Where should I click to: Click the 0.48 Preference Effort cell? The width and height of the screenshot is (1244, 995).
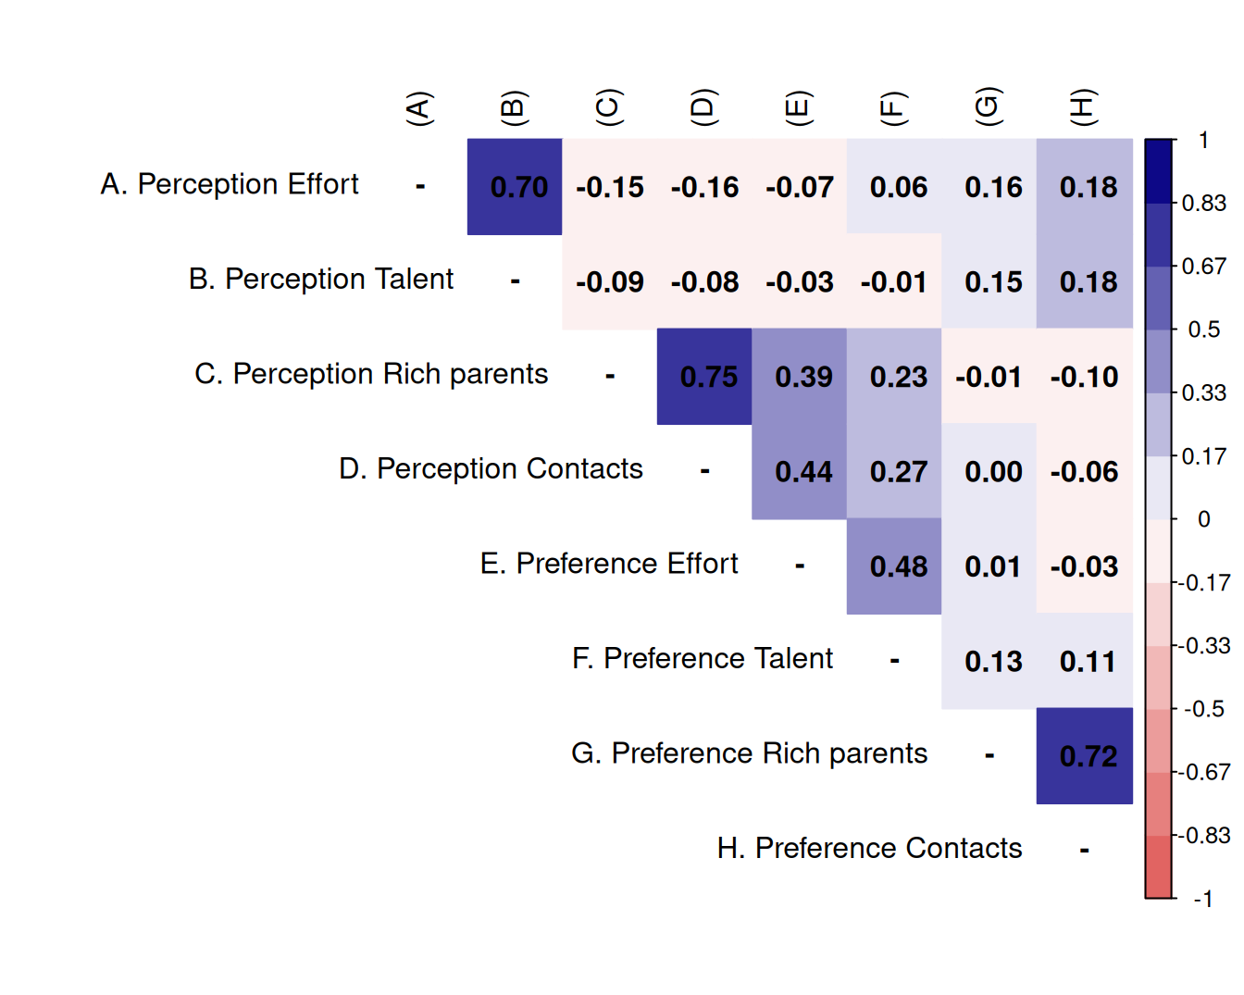click(x=894, y=566)
